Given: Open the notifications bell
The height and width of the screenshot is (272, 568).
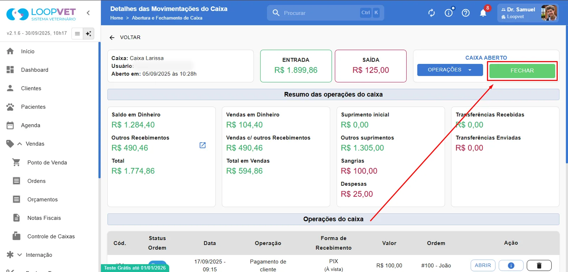Looking at the screenshot, I should 483,13.
